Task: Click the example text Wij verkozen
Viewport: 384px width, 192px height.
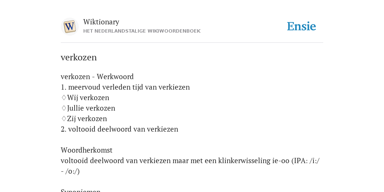Action: click(x=88, y=98)
